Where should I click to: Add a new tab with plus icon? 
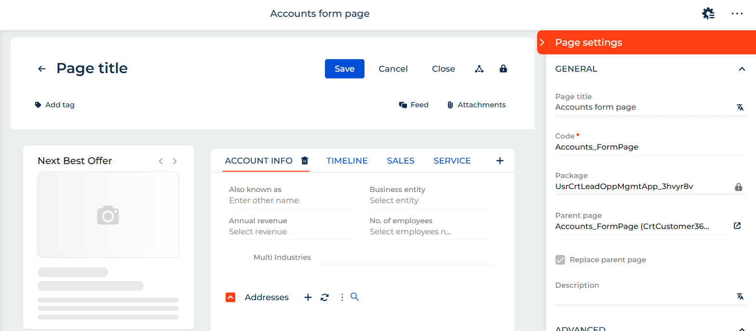500,161
